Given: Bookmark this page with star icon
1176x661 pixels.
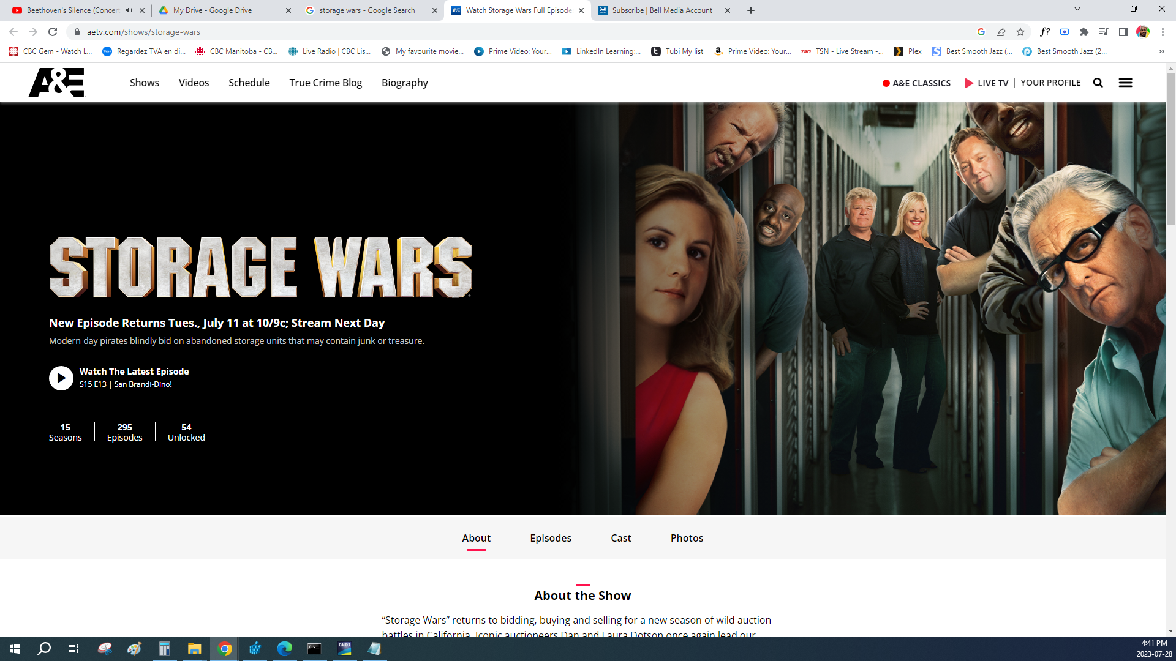Looking at the screenshot, I should pyautogui.click(x=1020, y=32).
